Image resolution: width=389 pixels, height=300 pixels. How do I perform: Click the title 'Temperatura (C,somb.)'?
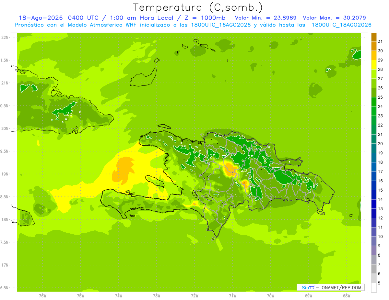[198, 7]
